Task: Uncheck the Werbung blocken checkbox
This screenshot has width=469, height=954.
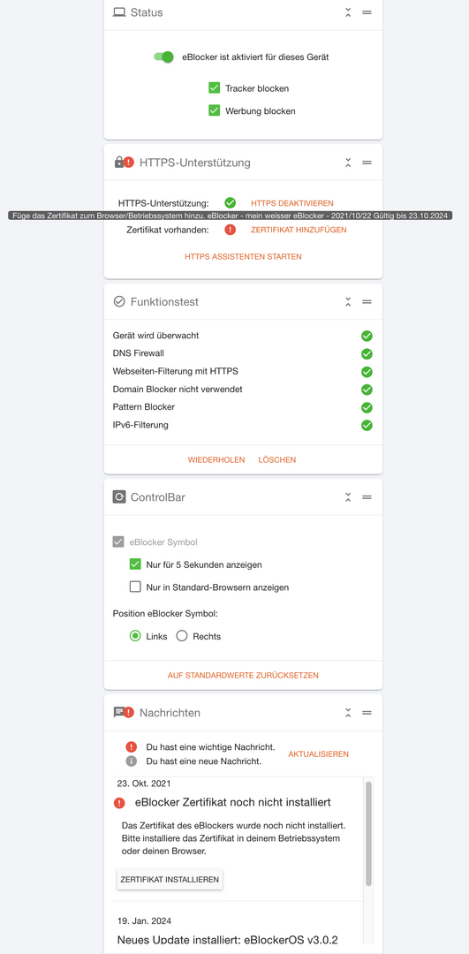Action: pyautogui.click(x=214, y=110)
